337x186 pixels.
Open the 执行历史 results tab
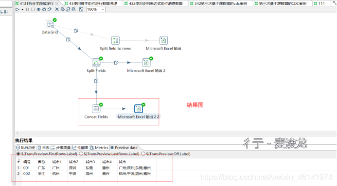26,148
